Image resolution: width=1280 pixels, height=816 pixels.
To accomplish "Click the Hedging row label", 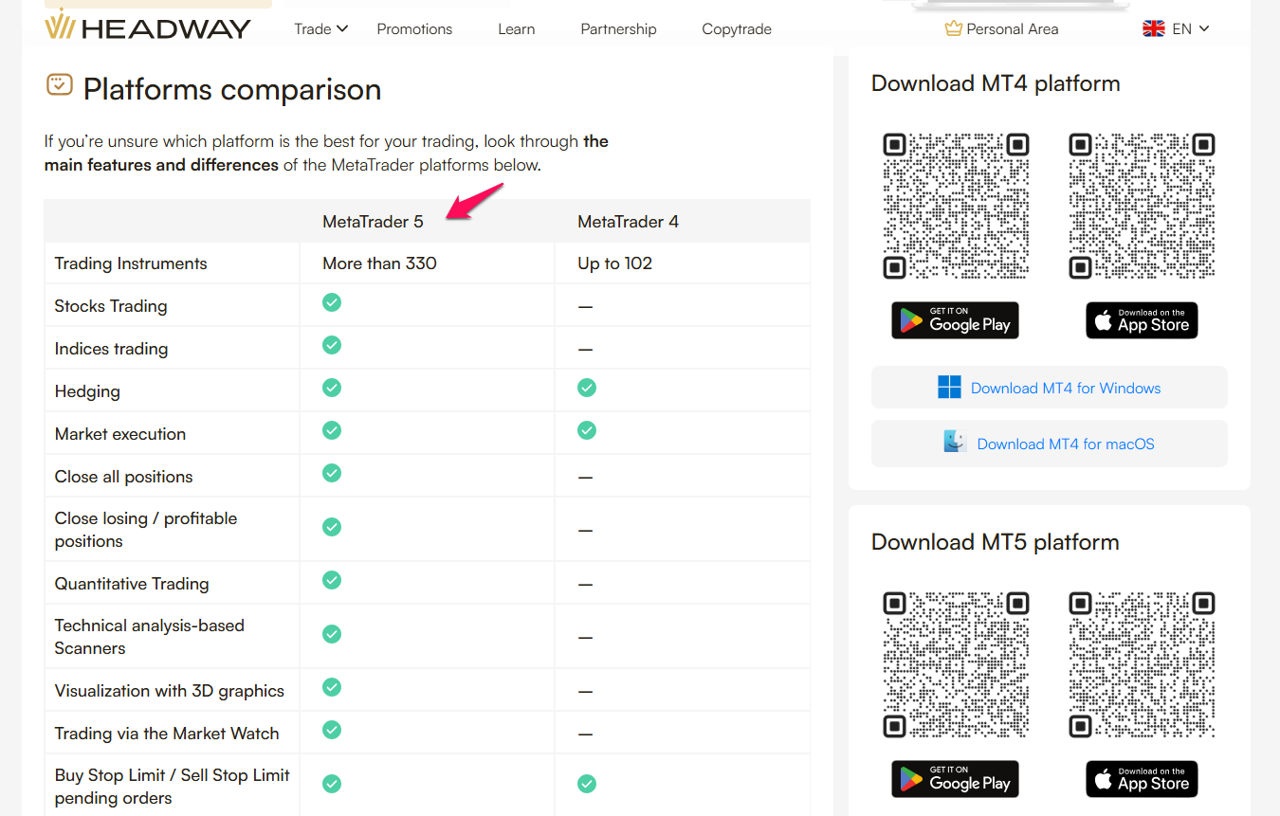I will point(87,391).
